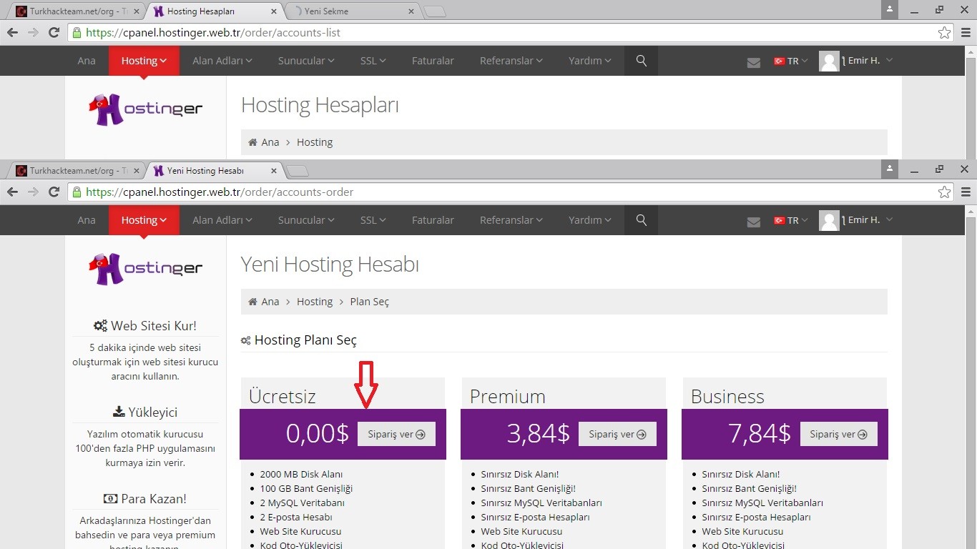Click the accounts-order address bar URL
The height and width of the screenshot is (549, 977).
(220, 192)
